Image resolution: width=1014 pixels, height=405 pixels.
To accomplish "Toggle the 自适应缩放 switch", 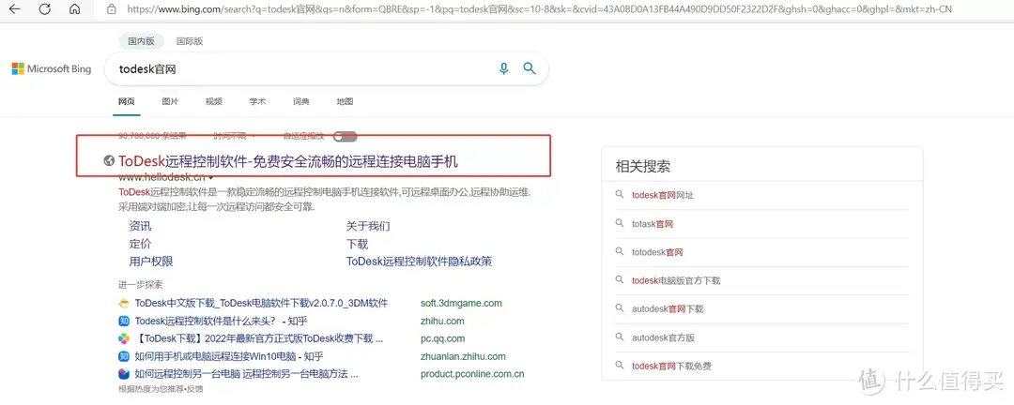I will click(346, 136).
